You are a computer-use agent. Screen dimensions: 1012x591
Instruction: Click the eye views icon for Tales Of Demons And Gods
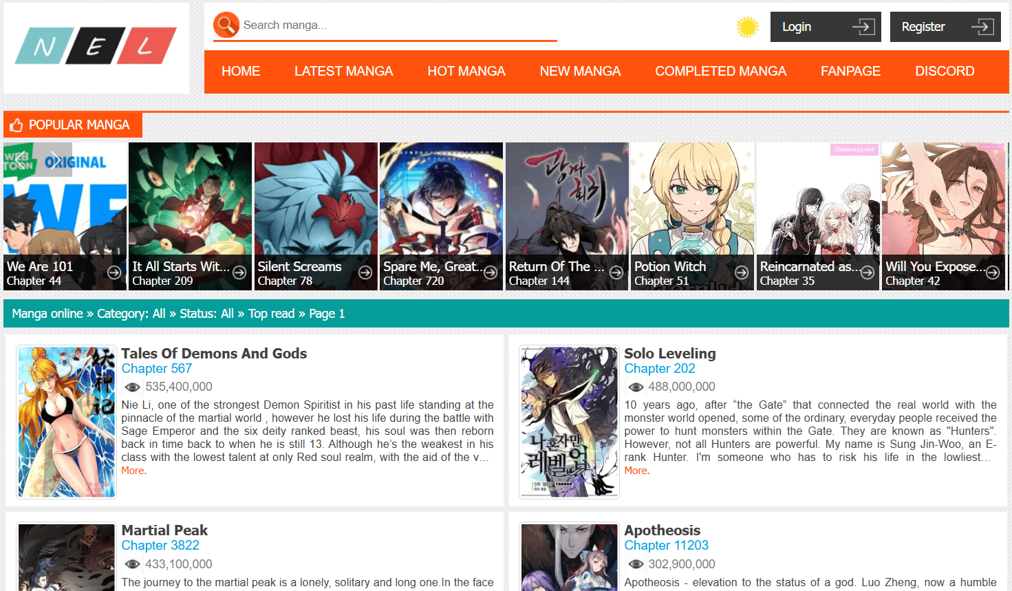(x=133, y=387)
